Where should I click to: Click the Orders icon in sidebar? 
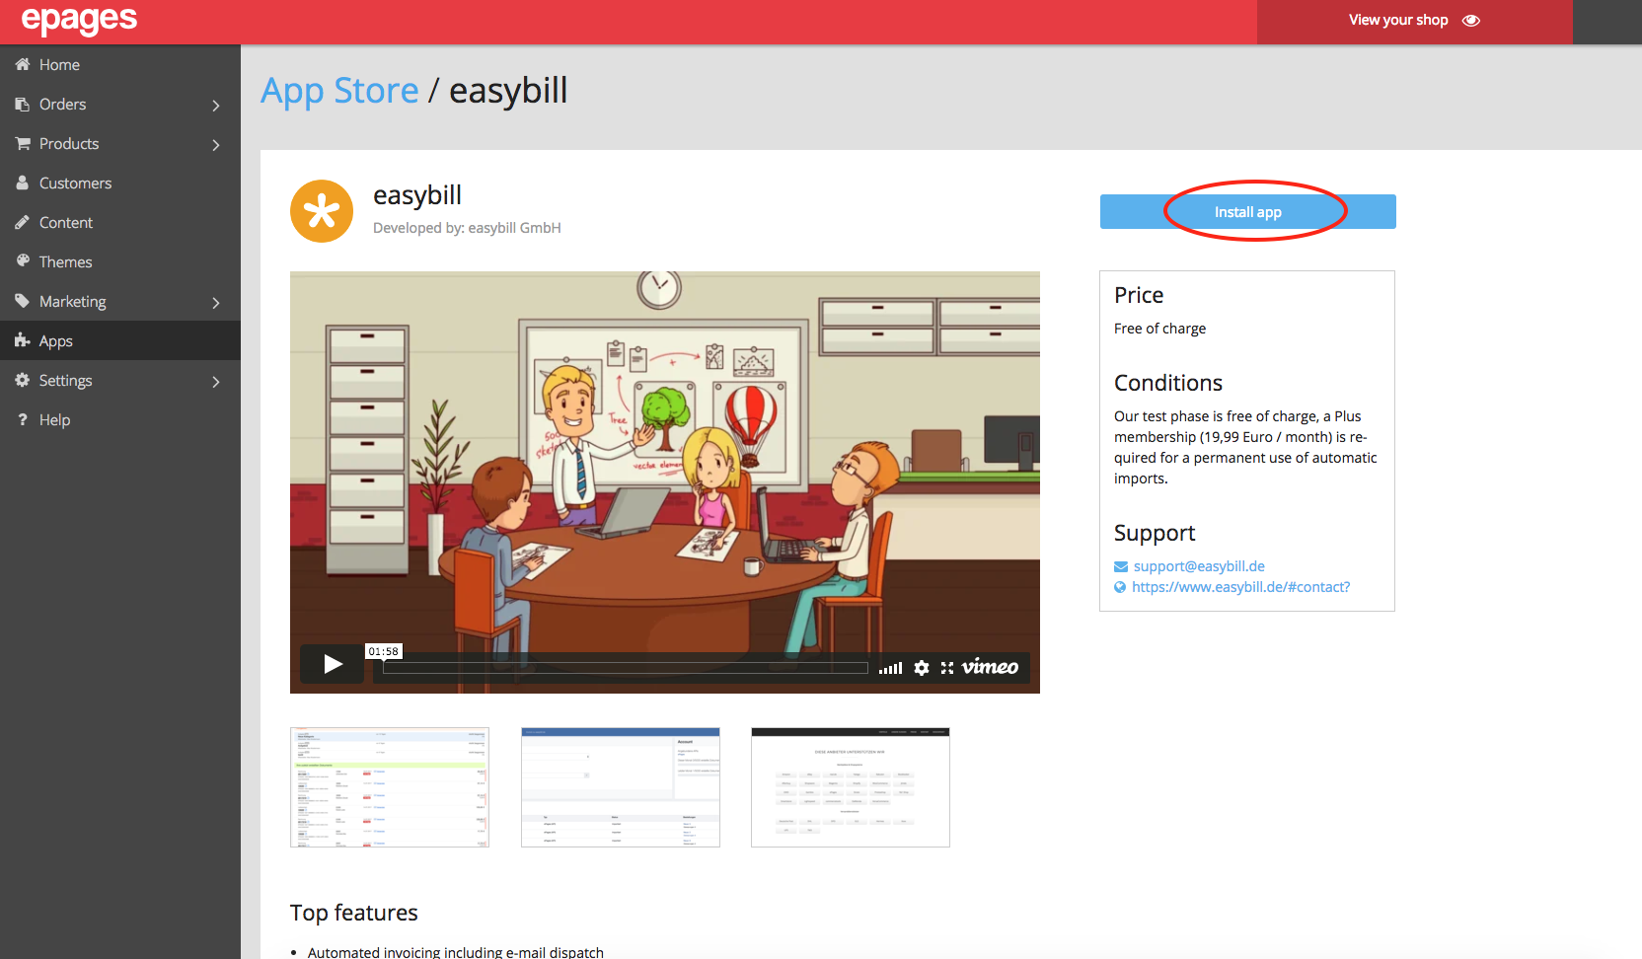(x=22, y=104)
